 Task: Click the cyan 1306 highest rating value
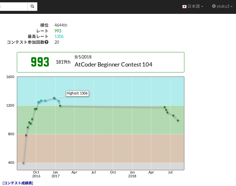tap(59, 37)
